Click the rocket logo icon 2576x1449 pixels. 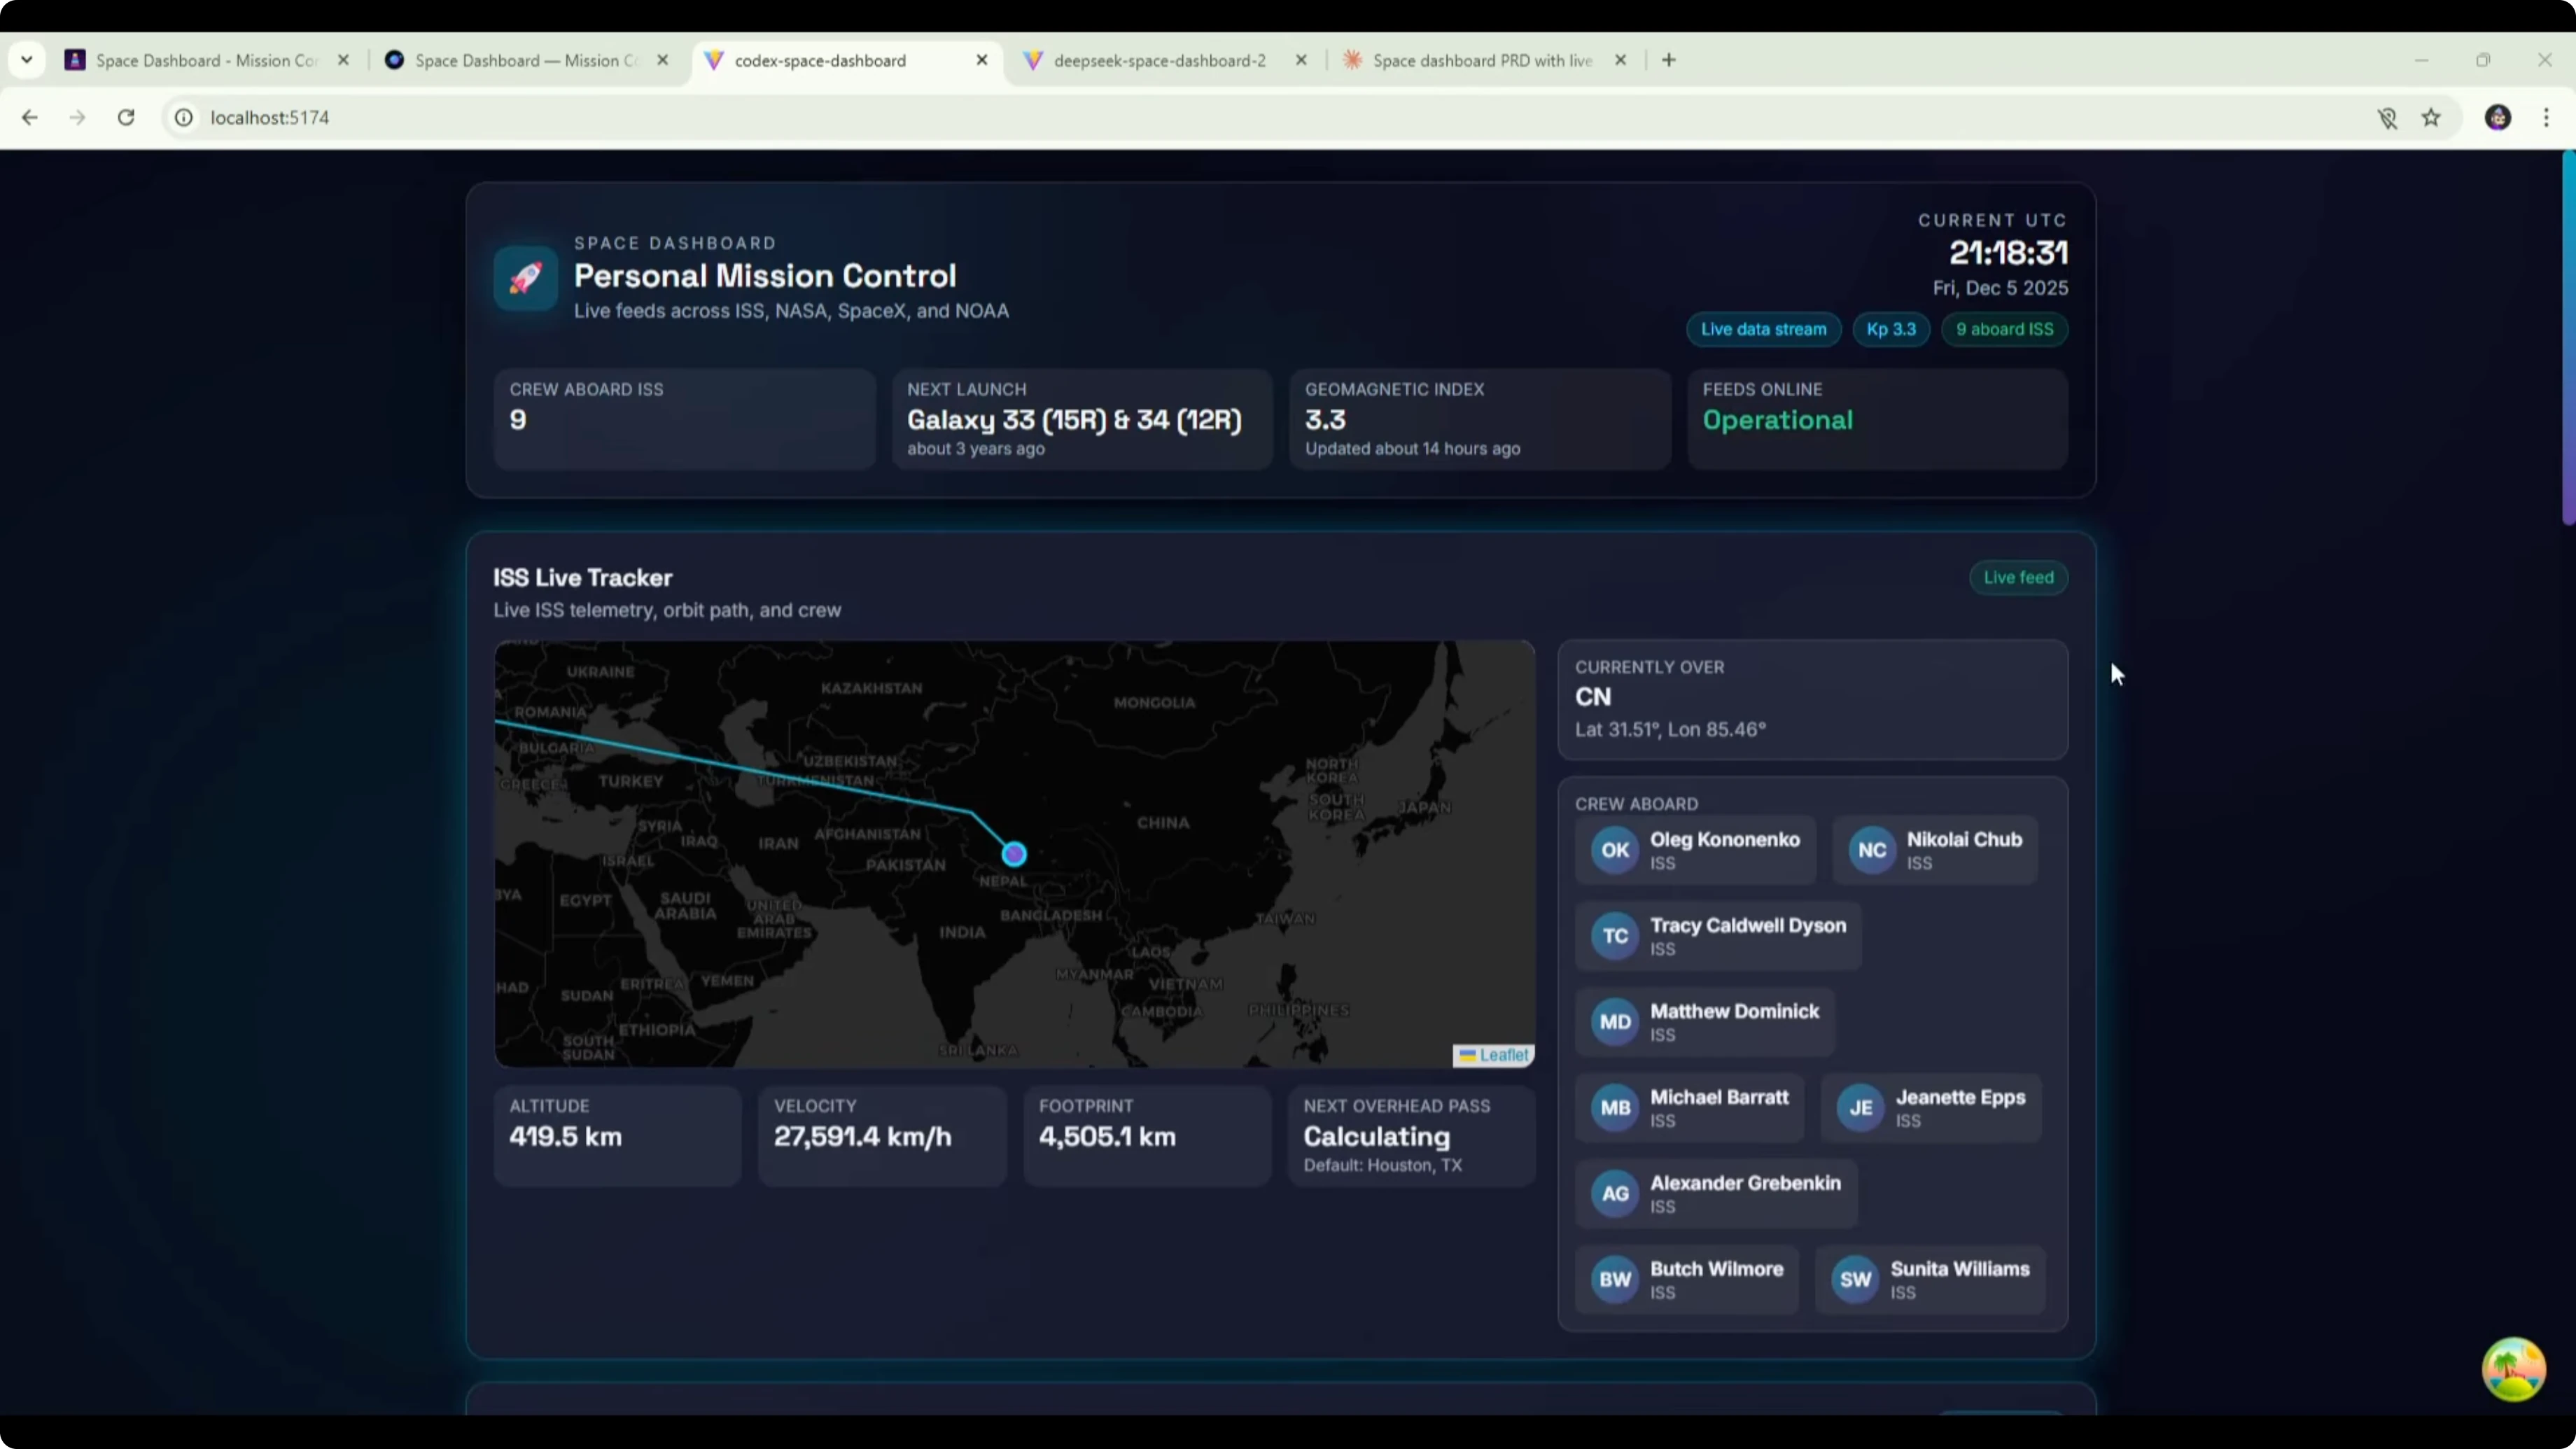[x=525, y=278]
